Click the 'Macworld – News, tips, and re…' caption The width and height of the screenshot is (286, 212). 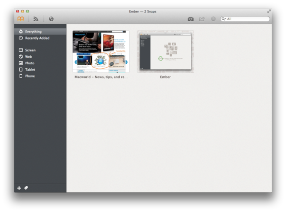point(101,77)
